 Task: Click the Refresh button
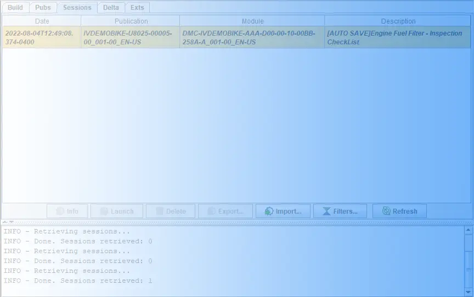click(399, 211)
